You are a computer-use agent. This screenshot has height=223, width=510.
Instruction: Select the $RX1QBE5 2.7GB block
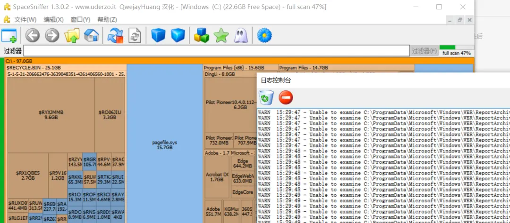coord(28,175)
